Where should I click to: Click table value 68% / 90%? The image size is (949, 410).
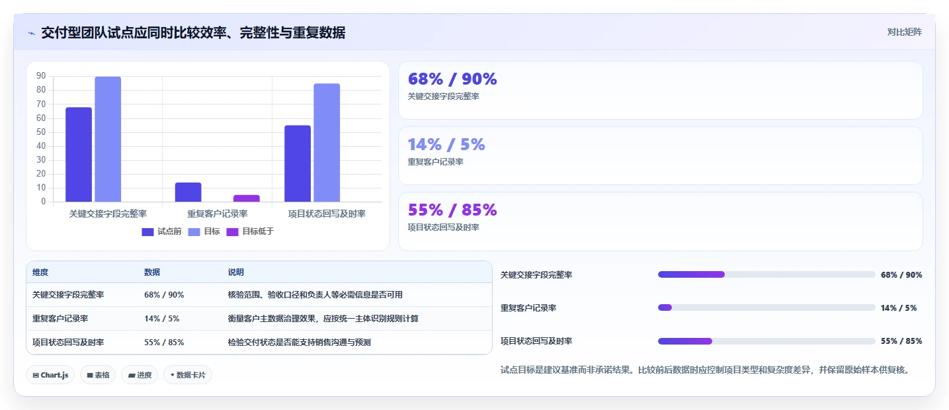pyautogui.click(x=164, y=295)
